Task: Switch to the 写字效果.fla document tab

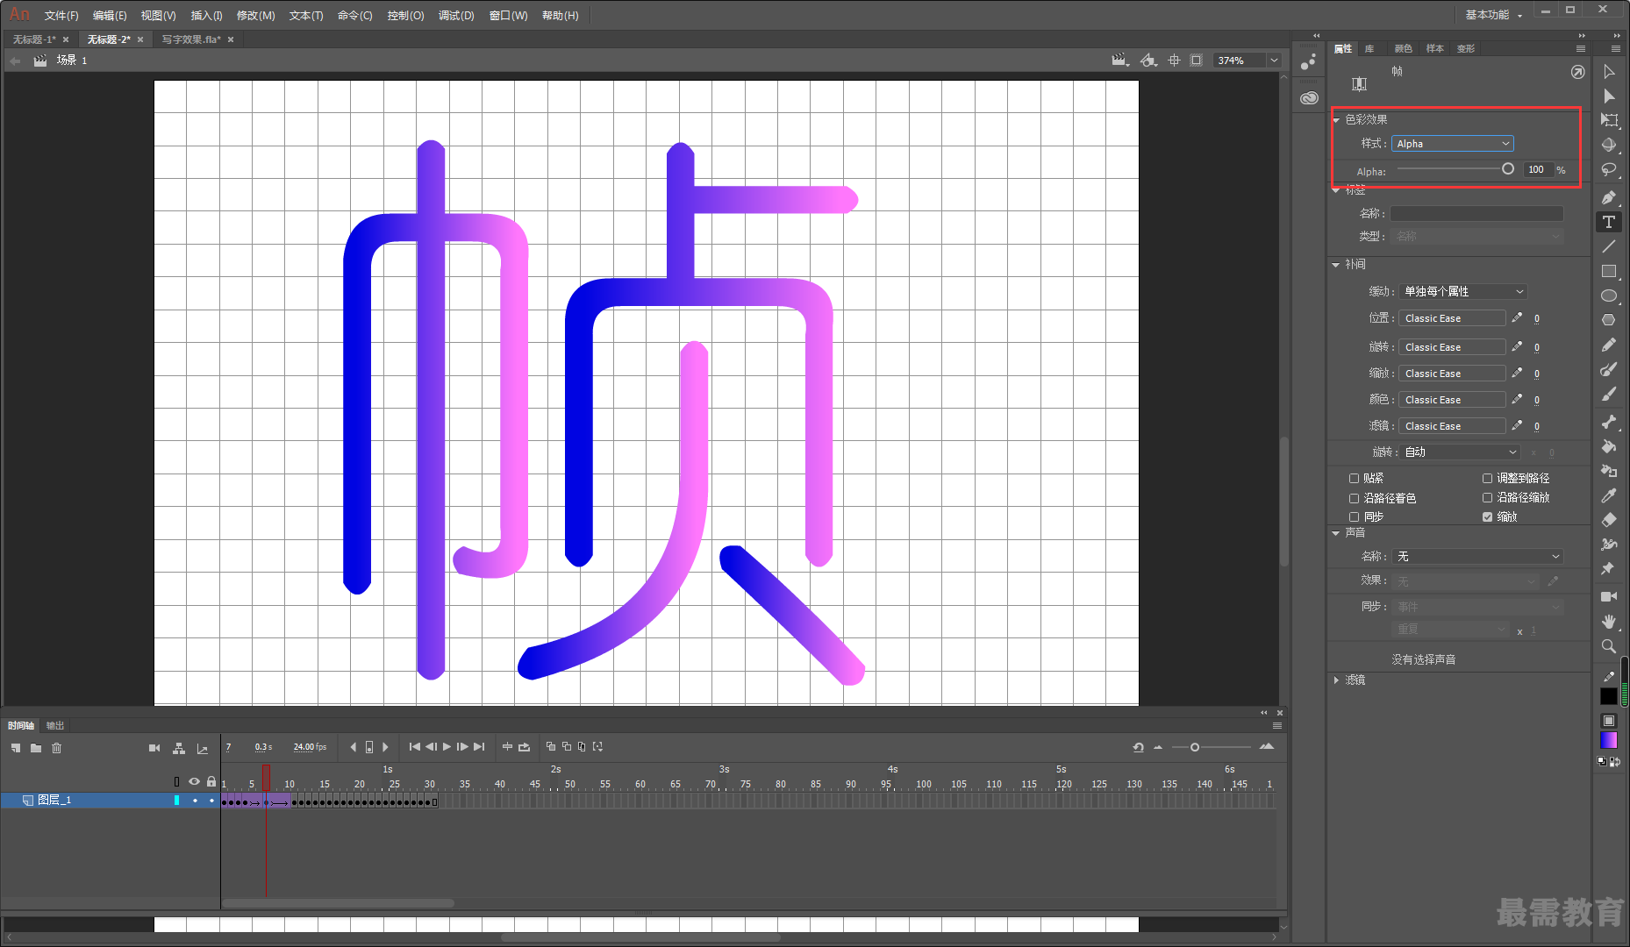Action: [191, 39]
